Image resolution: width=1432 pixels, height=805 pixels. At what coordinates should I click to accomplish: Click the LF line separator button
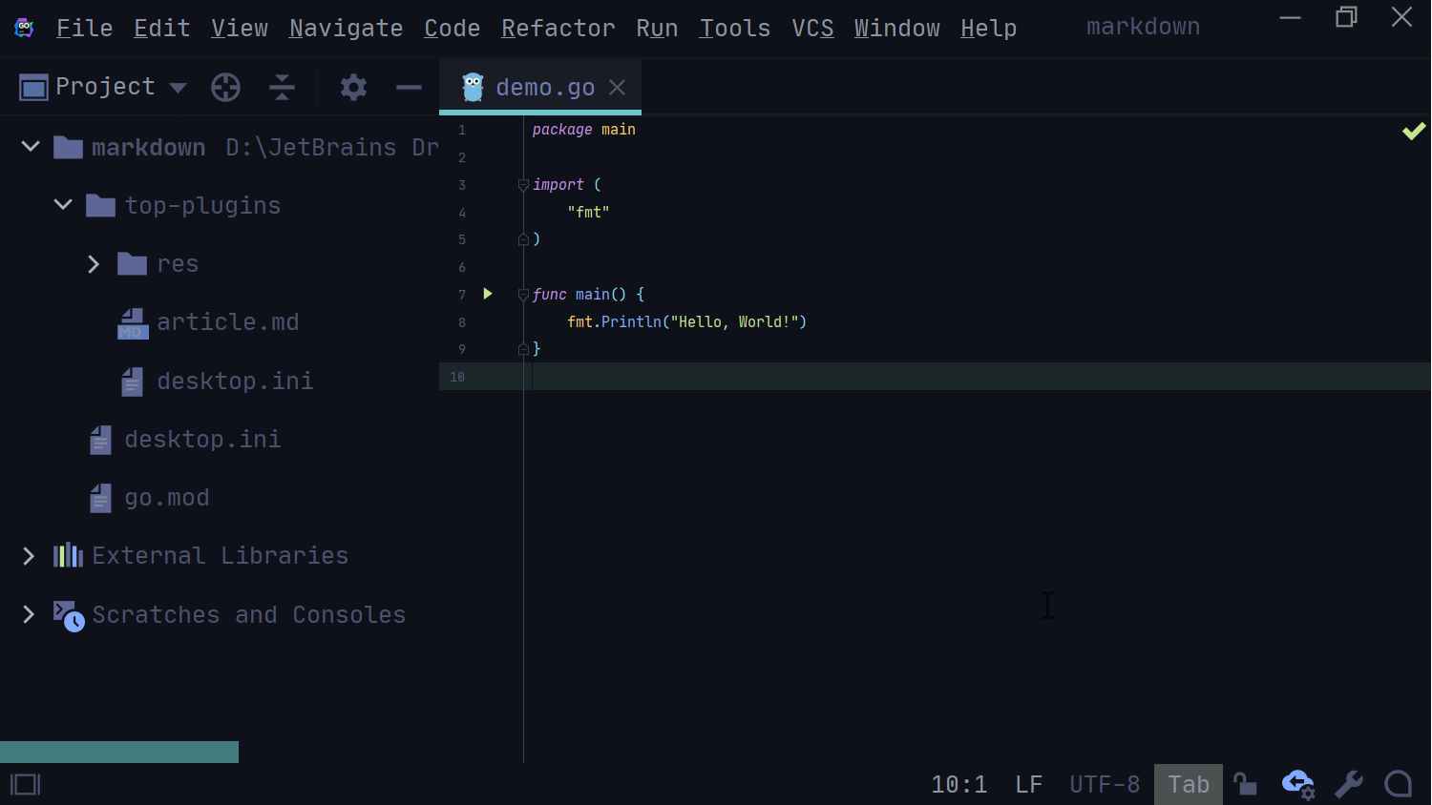pos(1028,784)
